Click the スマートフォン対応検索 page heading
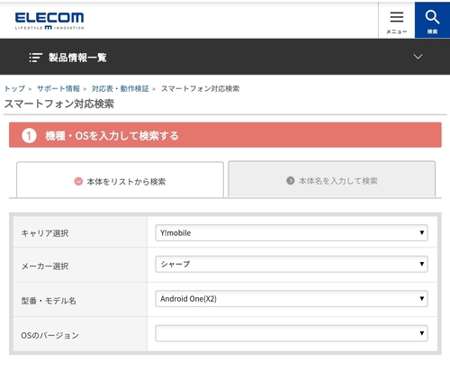450x380 pixels. [x=59, y=104]
